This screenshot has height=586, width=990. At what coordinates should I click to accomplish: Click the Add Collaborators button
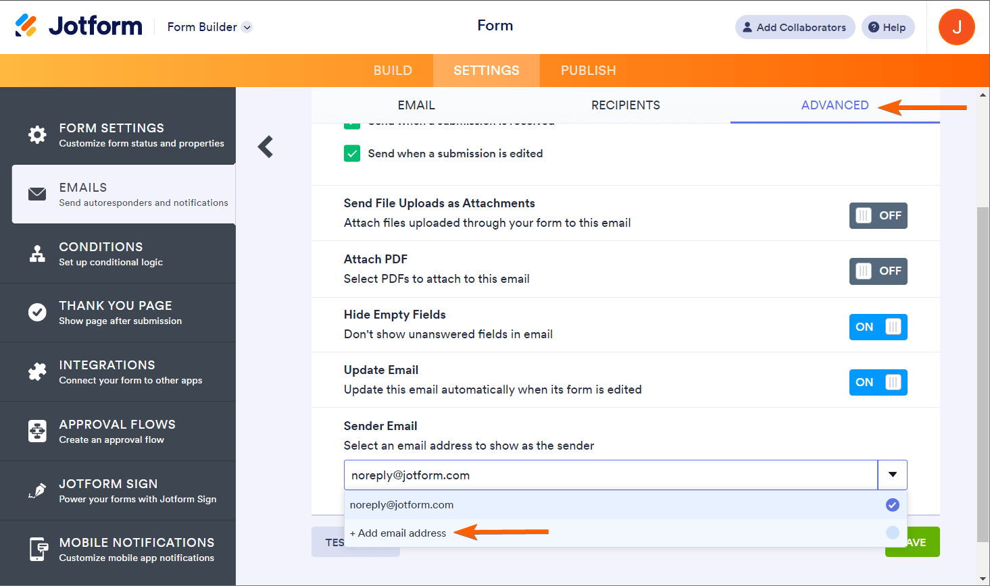[x=794, y=27]
